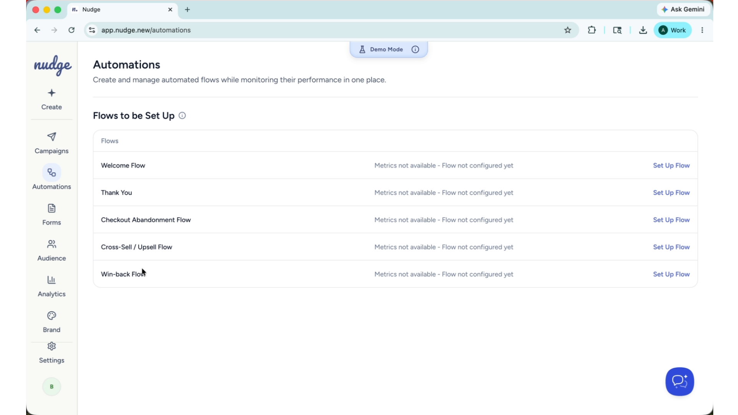Click the Forms sidebar label

52,222
